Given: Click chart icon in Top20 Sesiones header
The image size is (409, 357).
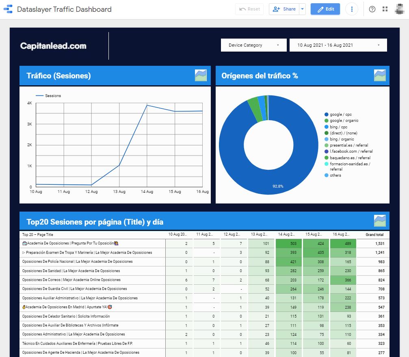Looking at the screenshot, I should click(380, 221).
